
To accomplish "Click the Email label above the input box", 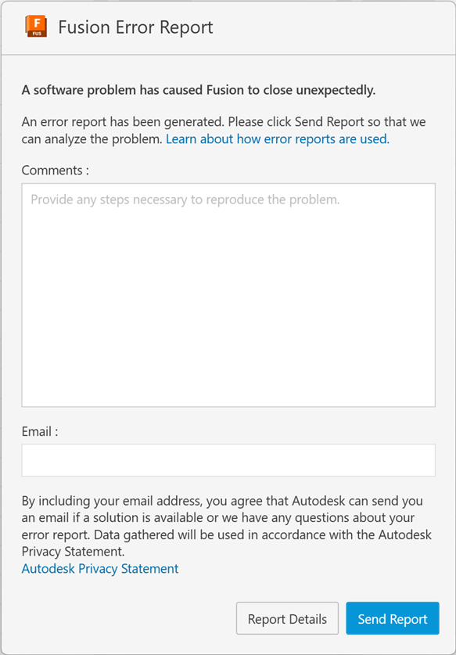I will (38, 431).
